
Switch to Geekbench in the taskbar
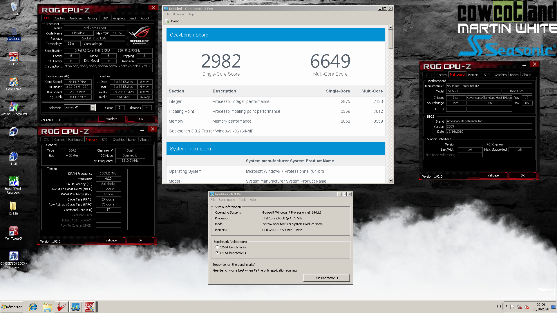click(x=76, y=307)
